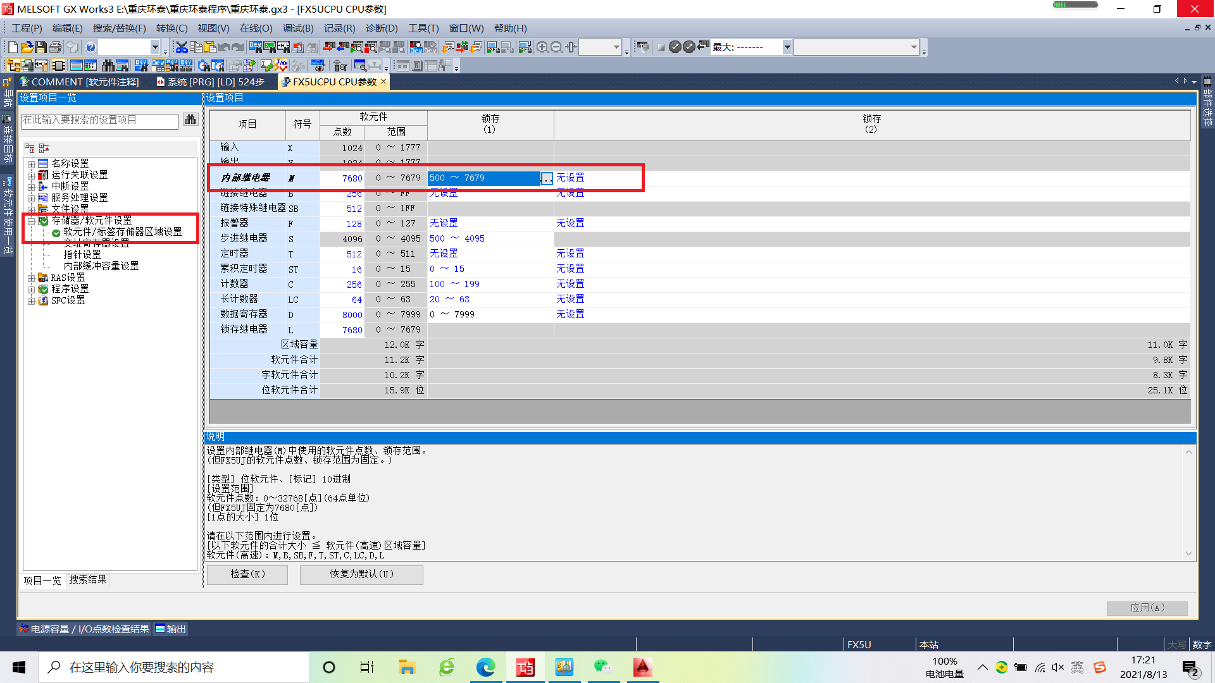Screen dimensions: 1215x683
Task: Save the project with floppy icon
Action: point(40,47)
